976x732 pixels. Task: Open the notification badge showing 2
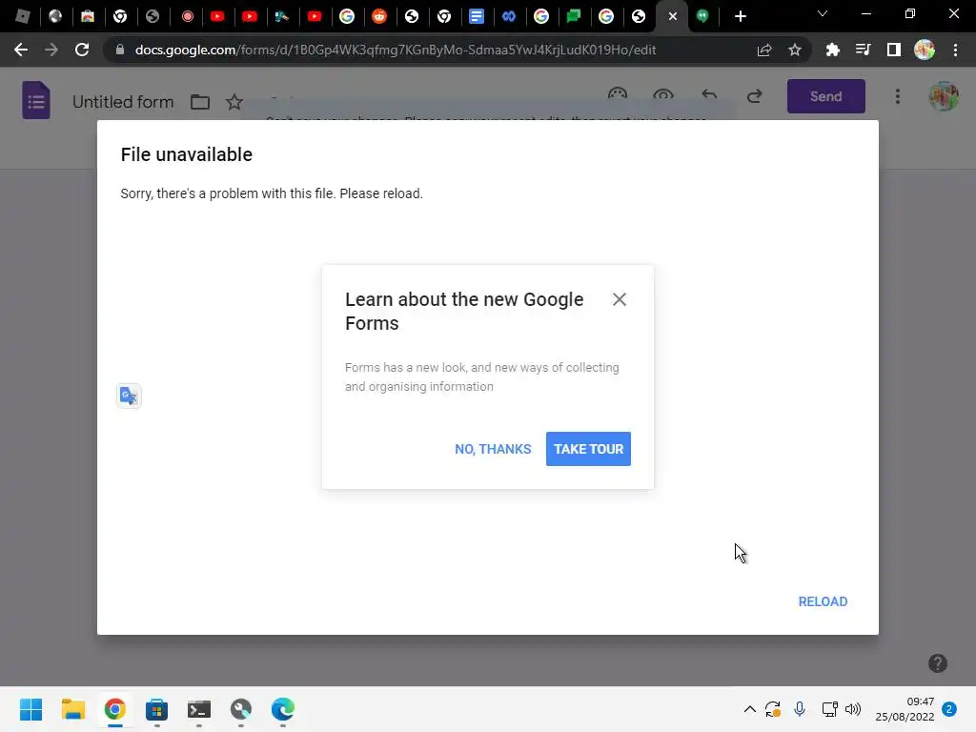point(949,709)
